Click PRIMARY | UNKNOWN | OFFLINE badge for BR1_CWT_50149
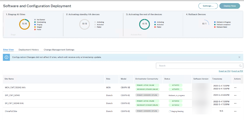This screenshot has height=120, width=244. [x=147, y=95]
